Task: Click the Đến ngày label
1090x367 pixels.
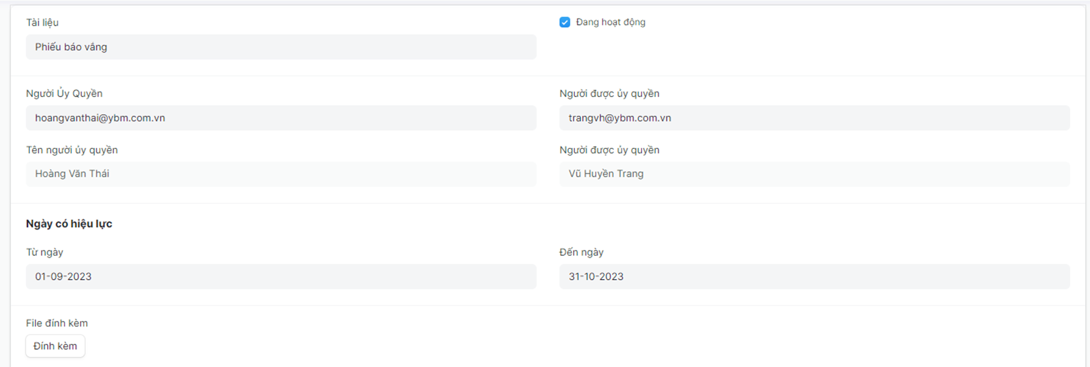Action: [x=581, y=252]
